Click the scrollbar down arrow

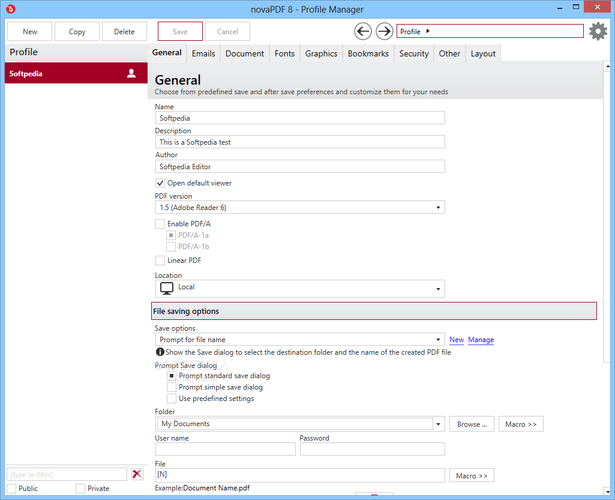608,492
